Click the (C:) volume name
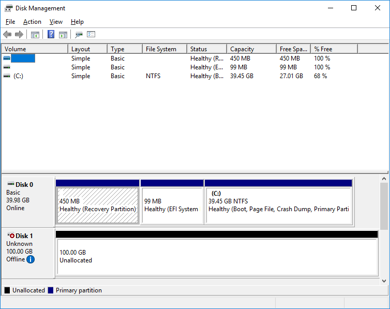This screenshot has width=390, height=309. (x=19, y=76)
